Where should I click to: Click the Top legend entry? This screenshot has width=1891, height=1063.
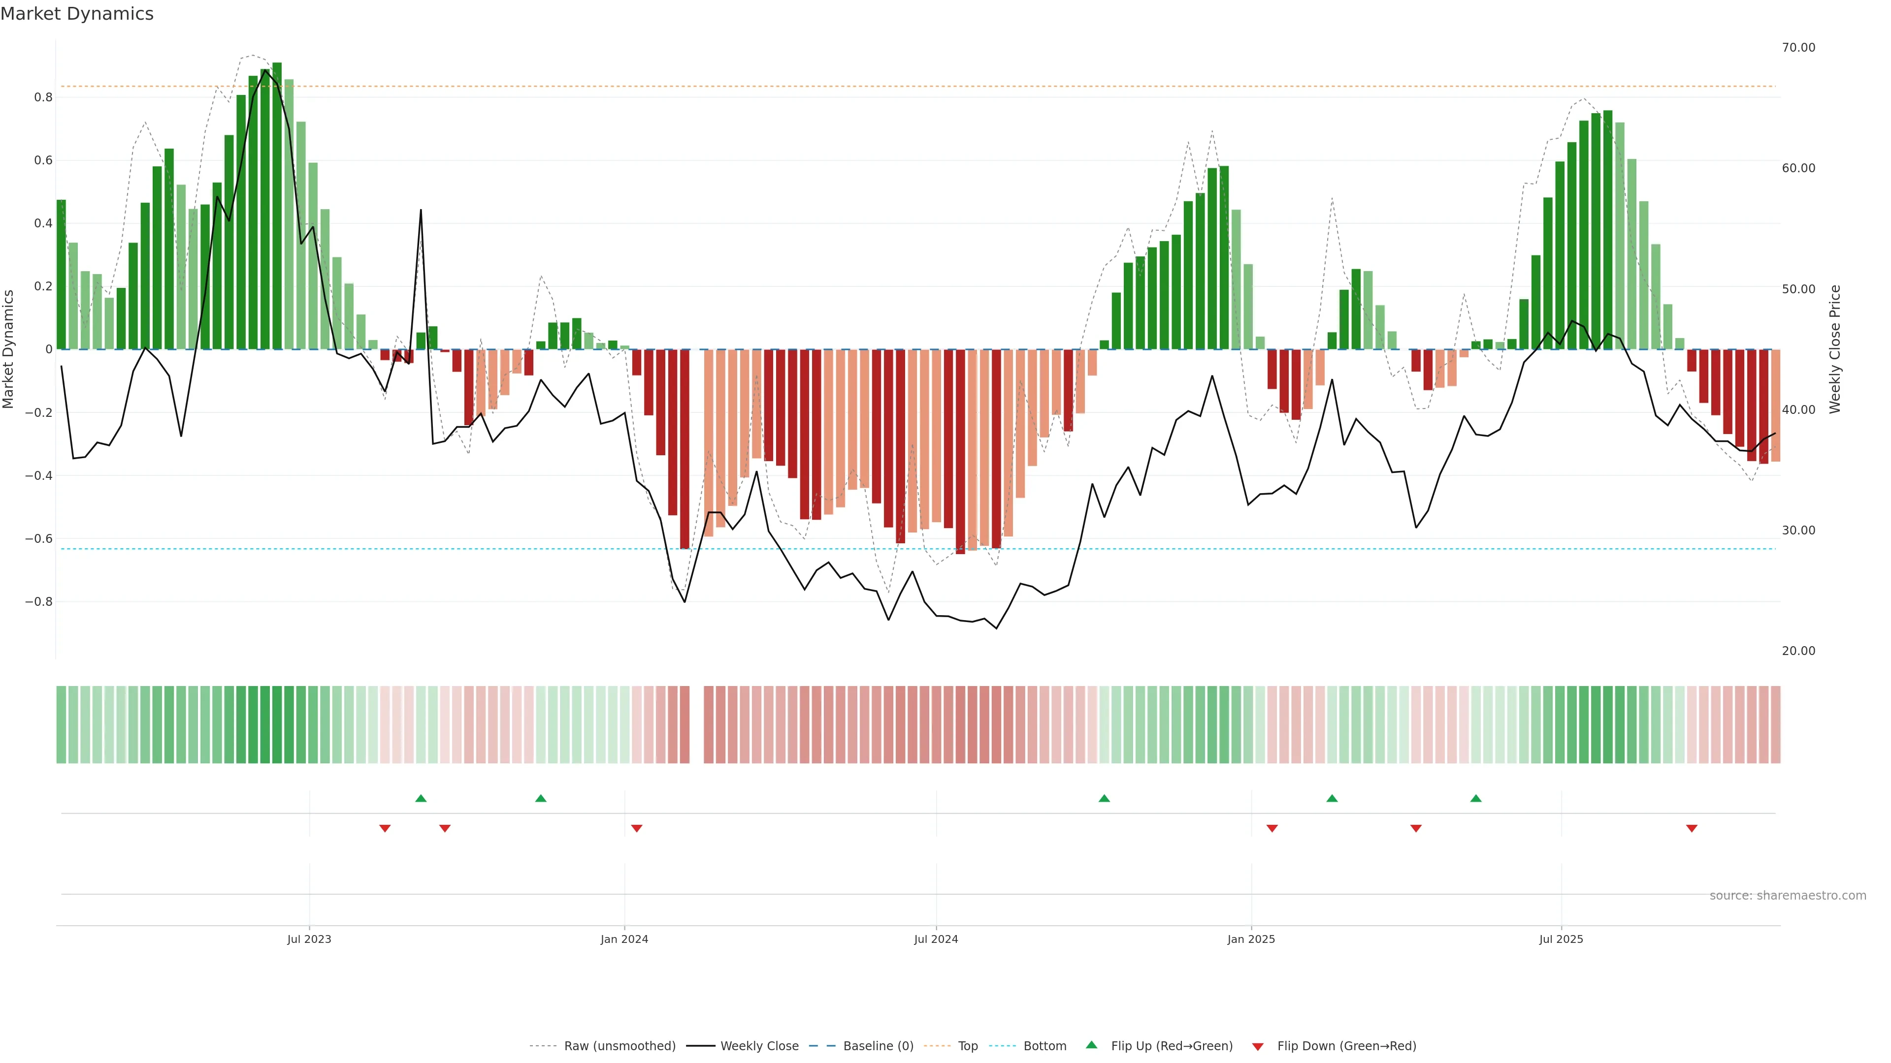tap(968, 1046)
